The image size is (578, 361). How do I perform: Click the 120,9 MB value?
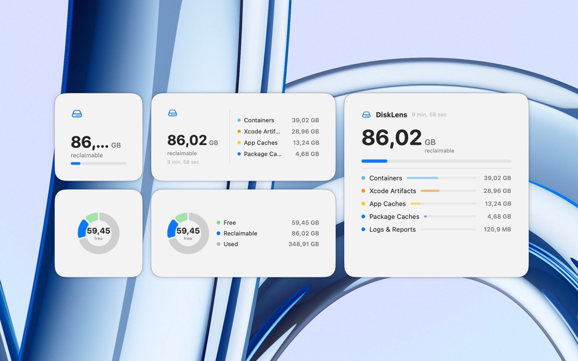coord(497,229)
